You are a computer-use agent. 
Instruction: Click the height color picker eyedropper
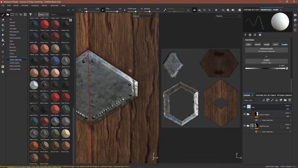(x=287, y=68)
